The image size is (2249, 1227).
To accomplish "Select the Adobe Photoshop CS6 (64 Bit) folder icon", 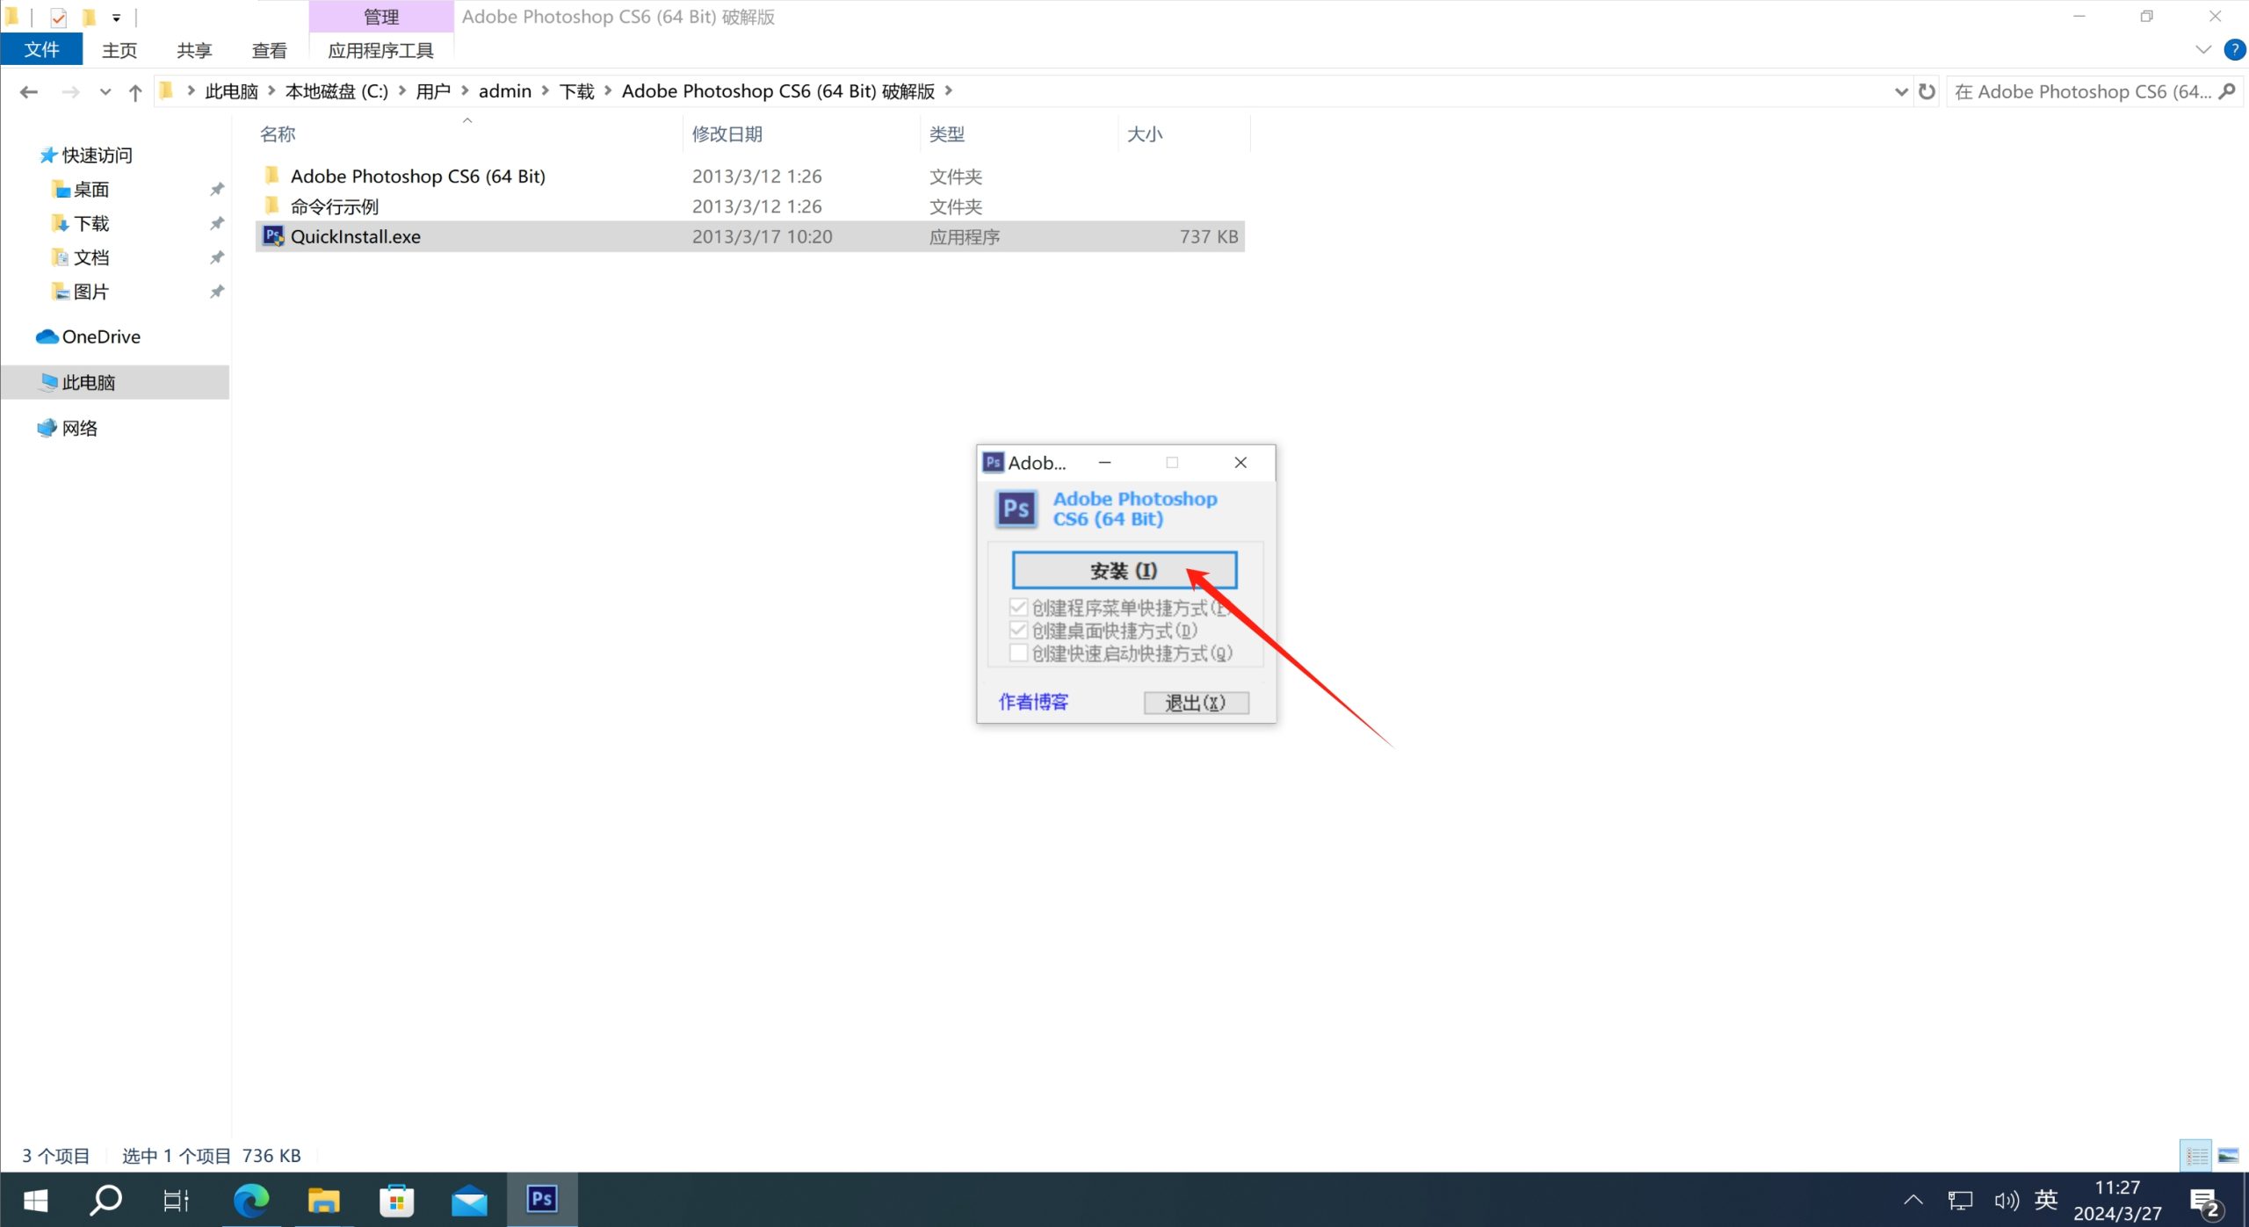I will (x=272, y=176).
